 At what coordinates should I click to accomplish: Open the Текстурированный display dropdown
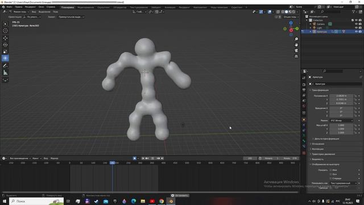344,183
